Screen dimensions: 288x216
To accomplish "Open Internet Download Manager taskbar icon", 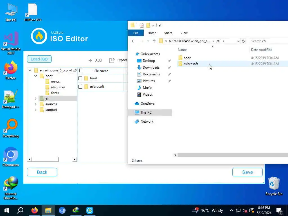I will (76, 210).
